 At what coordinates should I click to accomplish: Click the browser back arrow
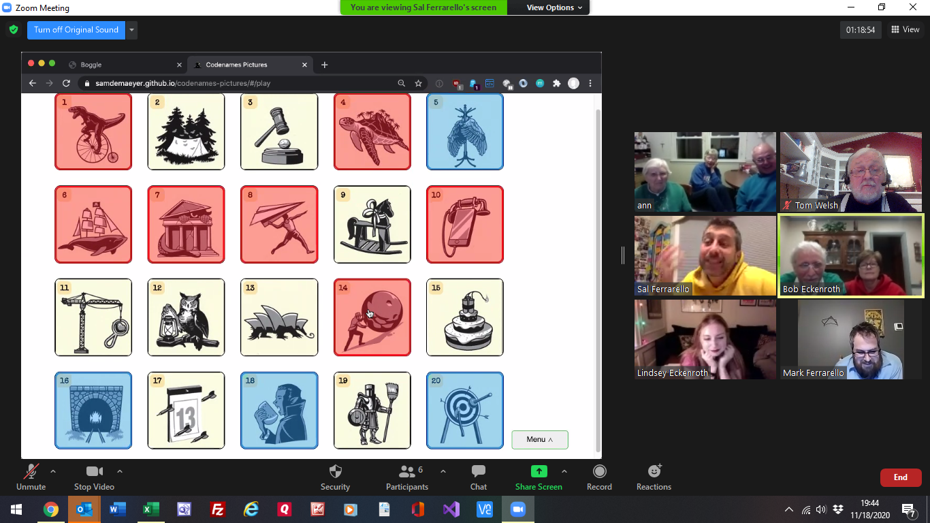click(x=32, y=83)
